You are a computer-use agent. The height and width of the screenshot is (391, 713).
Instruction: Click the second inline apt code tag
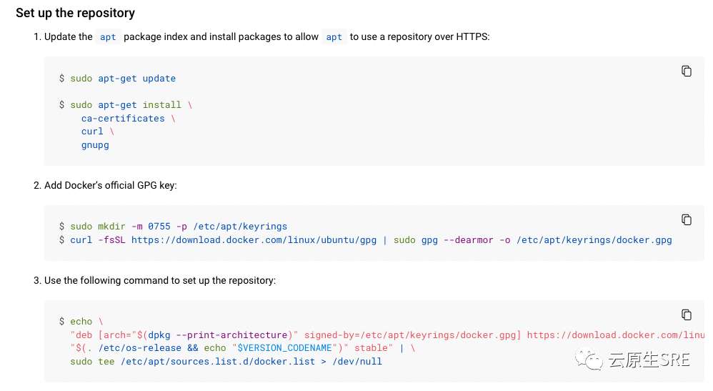click(x=334, y=37)
